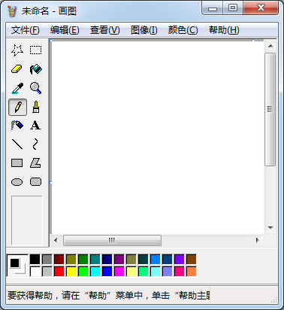This screenshot has height=310, width=284.
Task: Select the Free-Form Select tool
Action: tap(17, 50)
